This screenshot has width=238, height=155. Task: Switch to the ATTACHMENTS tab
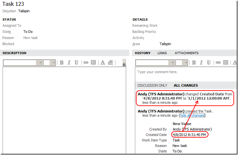click(x=186, y=53)
